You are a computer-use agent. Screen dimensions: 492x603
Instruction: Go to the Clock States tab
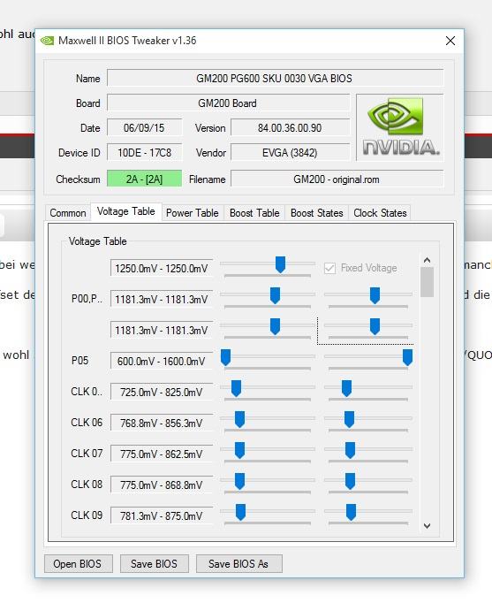point(380,213)
